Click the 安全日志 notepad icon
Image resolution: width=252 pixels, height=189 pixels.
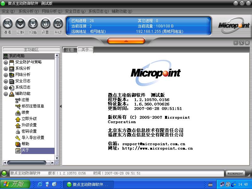[x=12, y=81]
